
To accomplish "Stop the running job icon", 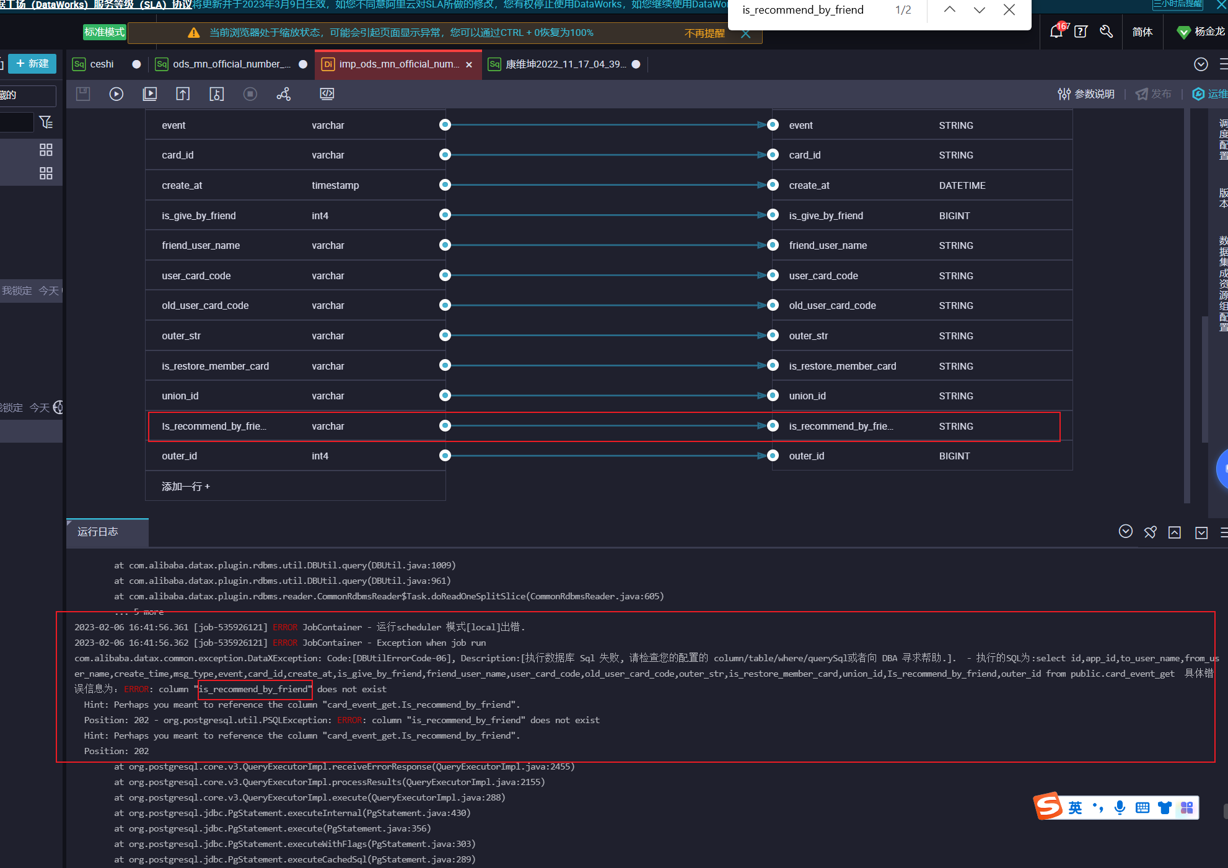I will pyautogui.click(x=250, y=94).
